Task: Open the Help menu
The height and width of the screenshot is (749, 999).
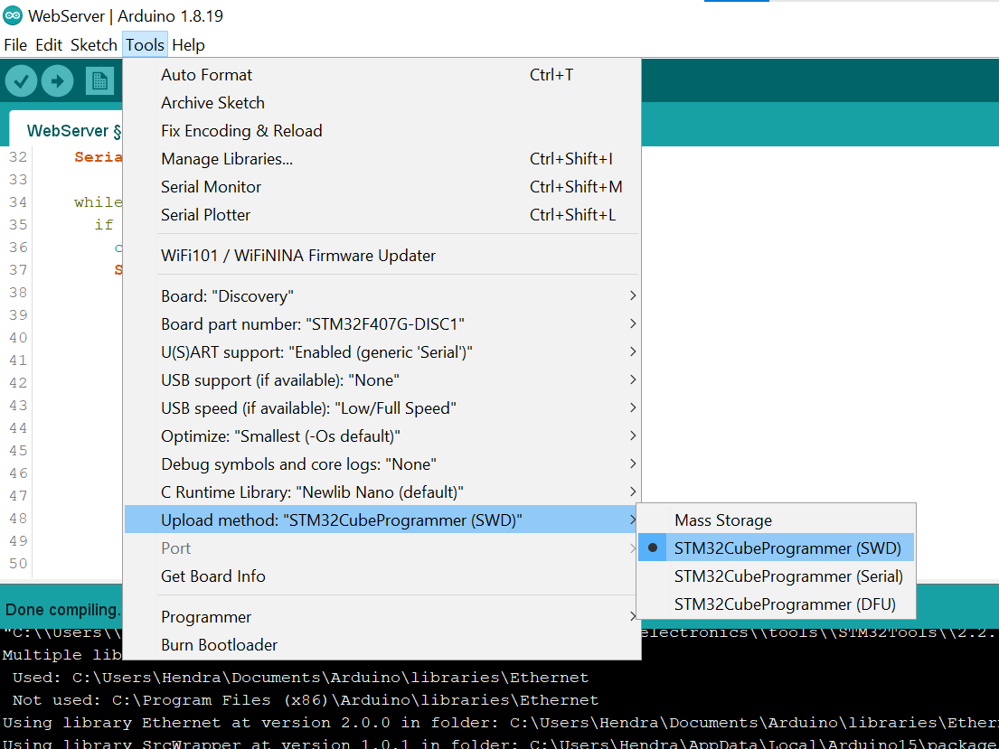Action: (x=188, y=45)
